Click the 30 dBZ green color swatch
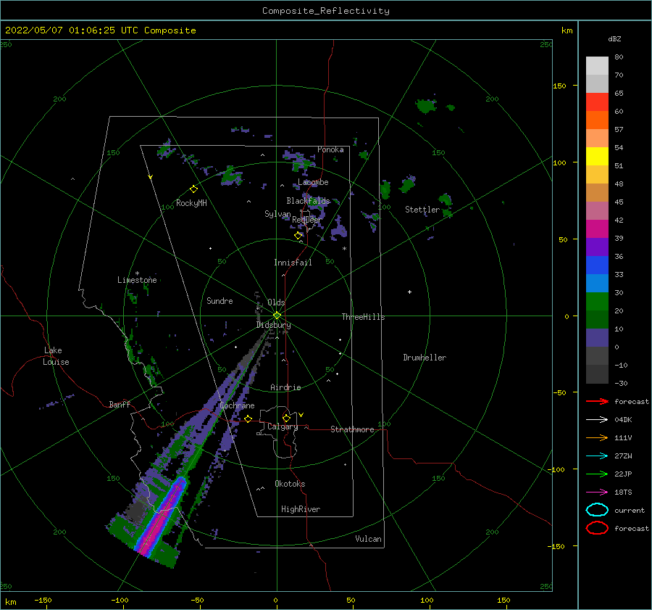652x610 pixels. click(x=597, y=301)
